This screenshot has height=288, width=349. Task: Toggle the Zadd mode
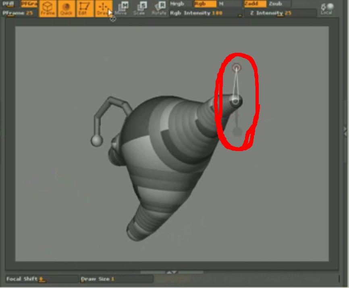255,4
